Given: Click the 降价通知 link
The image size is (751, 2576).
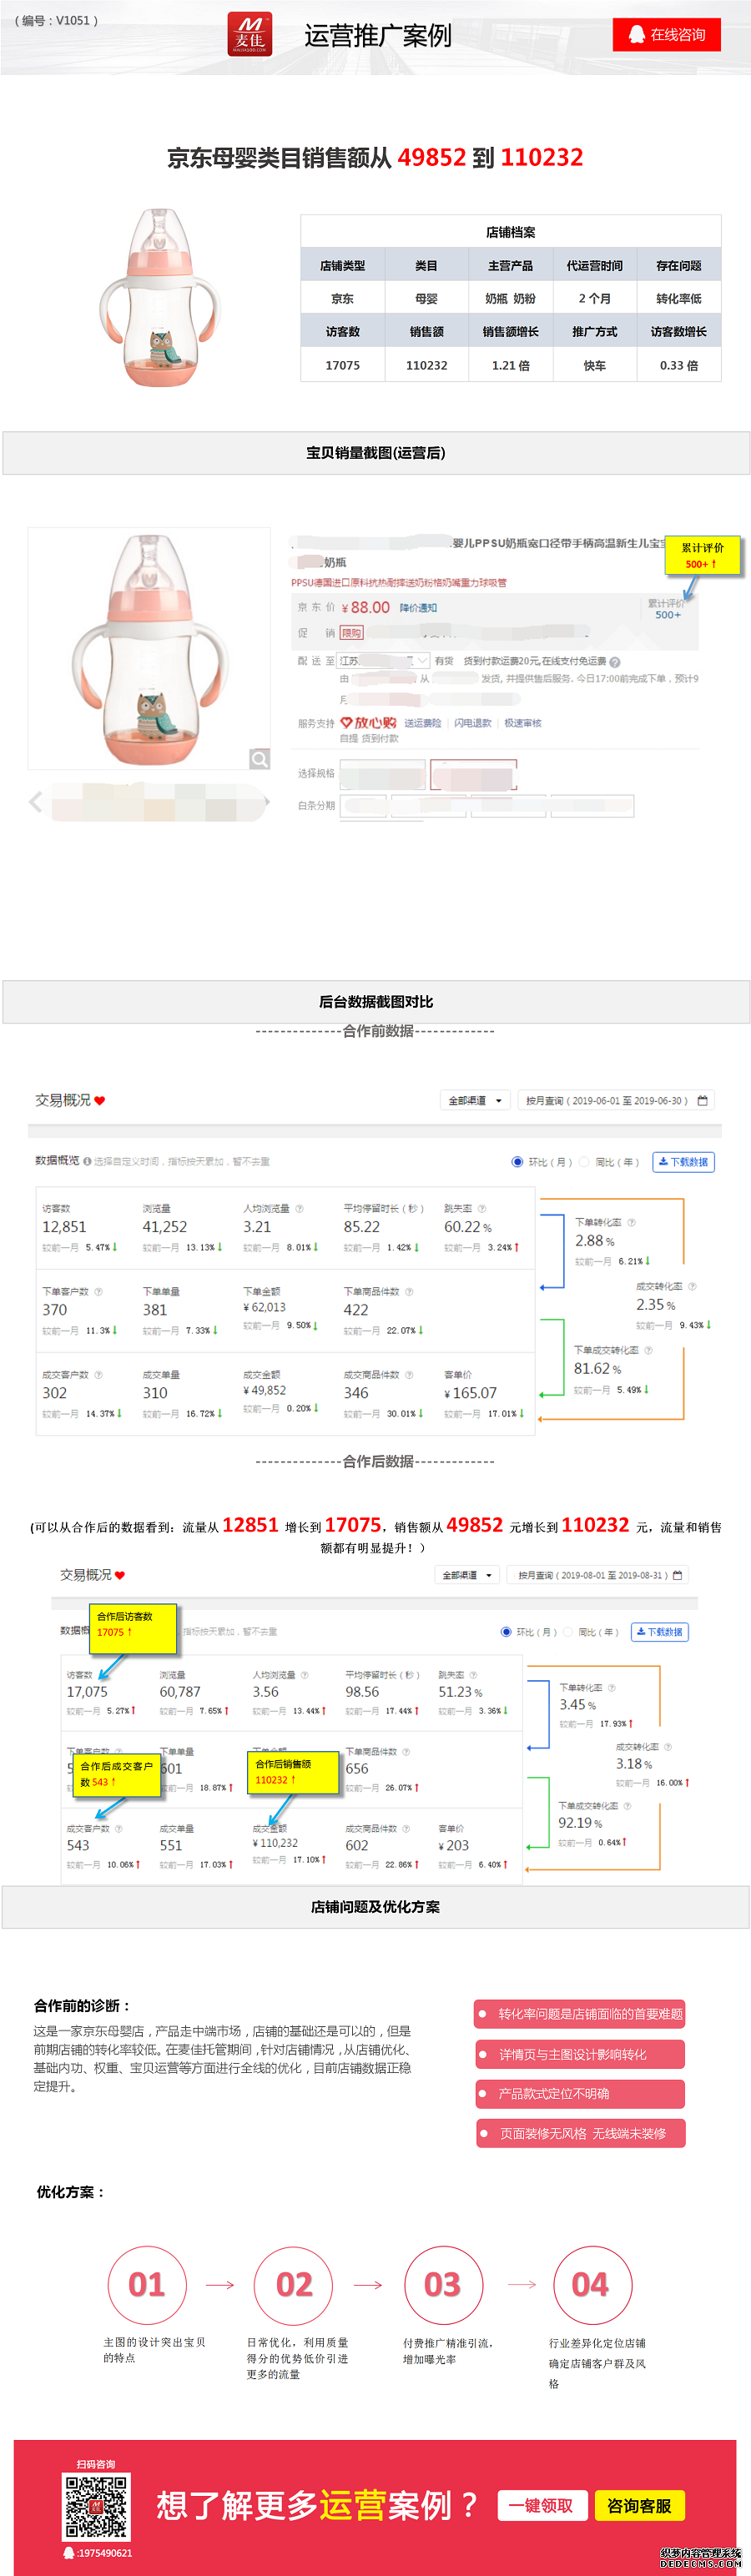Looking at the screenshot, I should pos(418,608).
